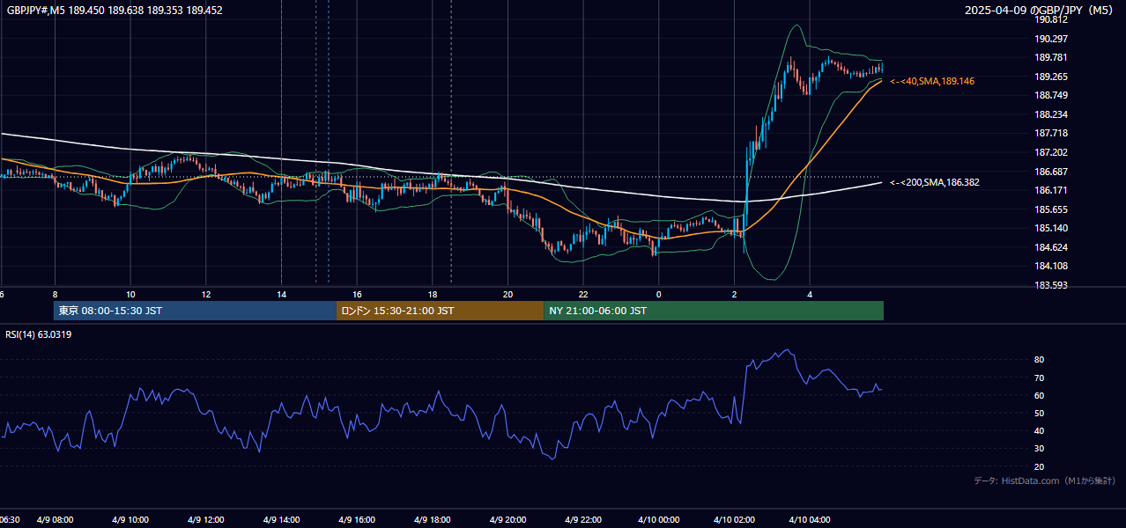Click RSI scale level 50
The height and width of the screenshot is (528, 1126).
(1040, 413)
